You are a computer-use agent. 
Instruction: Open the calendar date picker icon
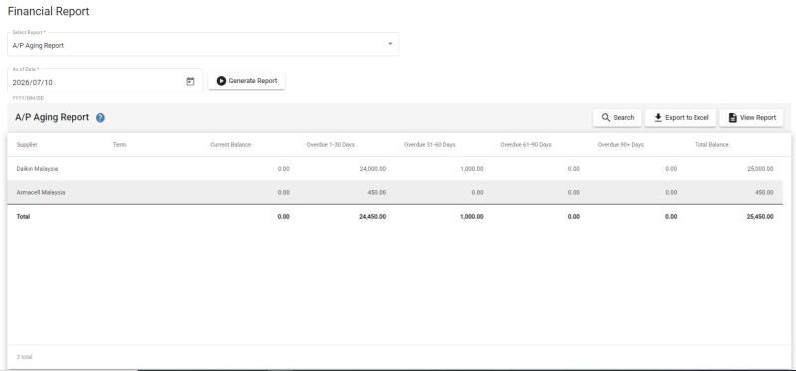coord(190,82)
